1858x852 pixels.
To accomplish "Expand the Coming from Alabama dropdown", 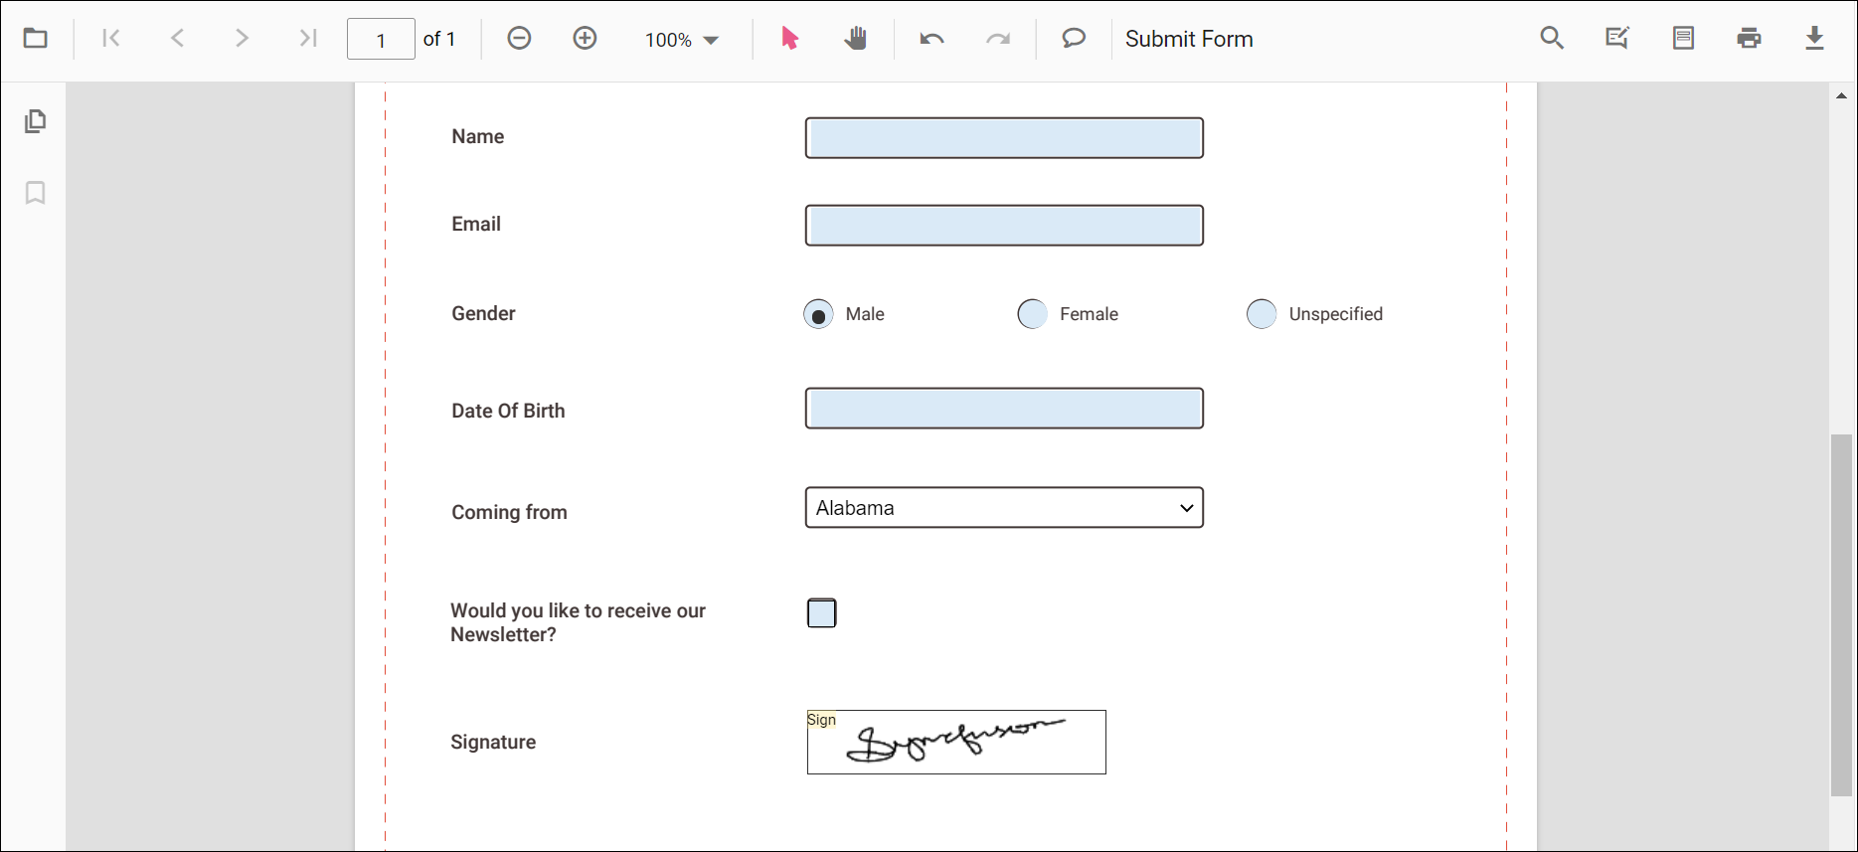I will 1004,508.
